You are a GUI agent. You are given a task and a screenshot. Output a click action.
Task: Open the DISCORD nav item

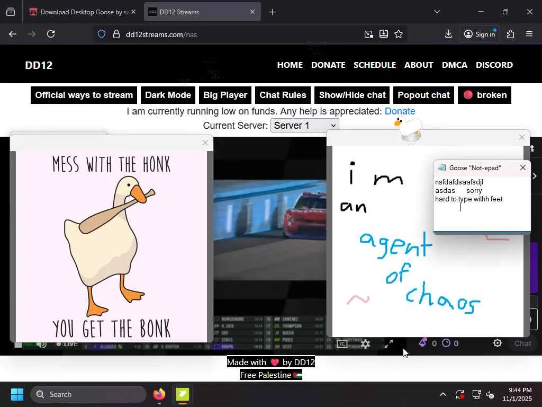[x=494, y=65]
